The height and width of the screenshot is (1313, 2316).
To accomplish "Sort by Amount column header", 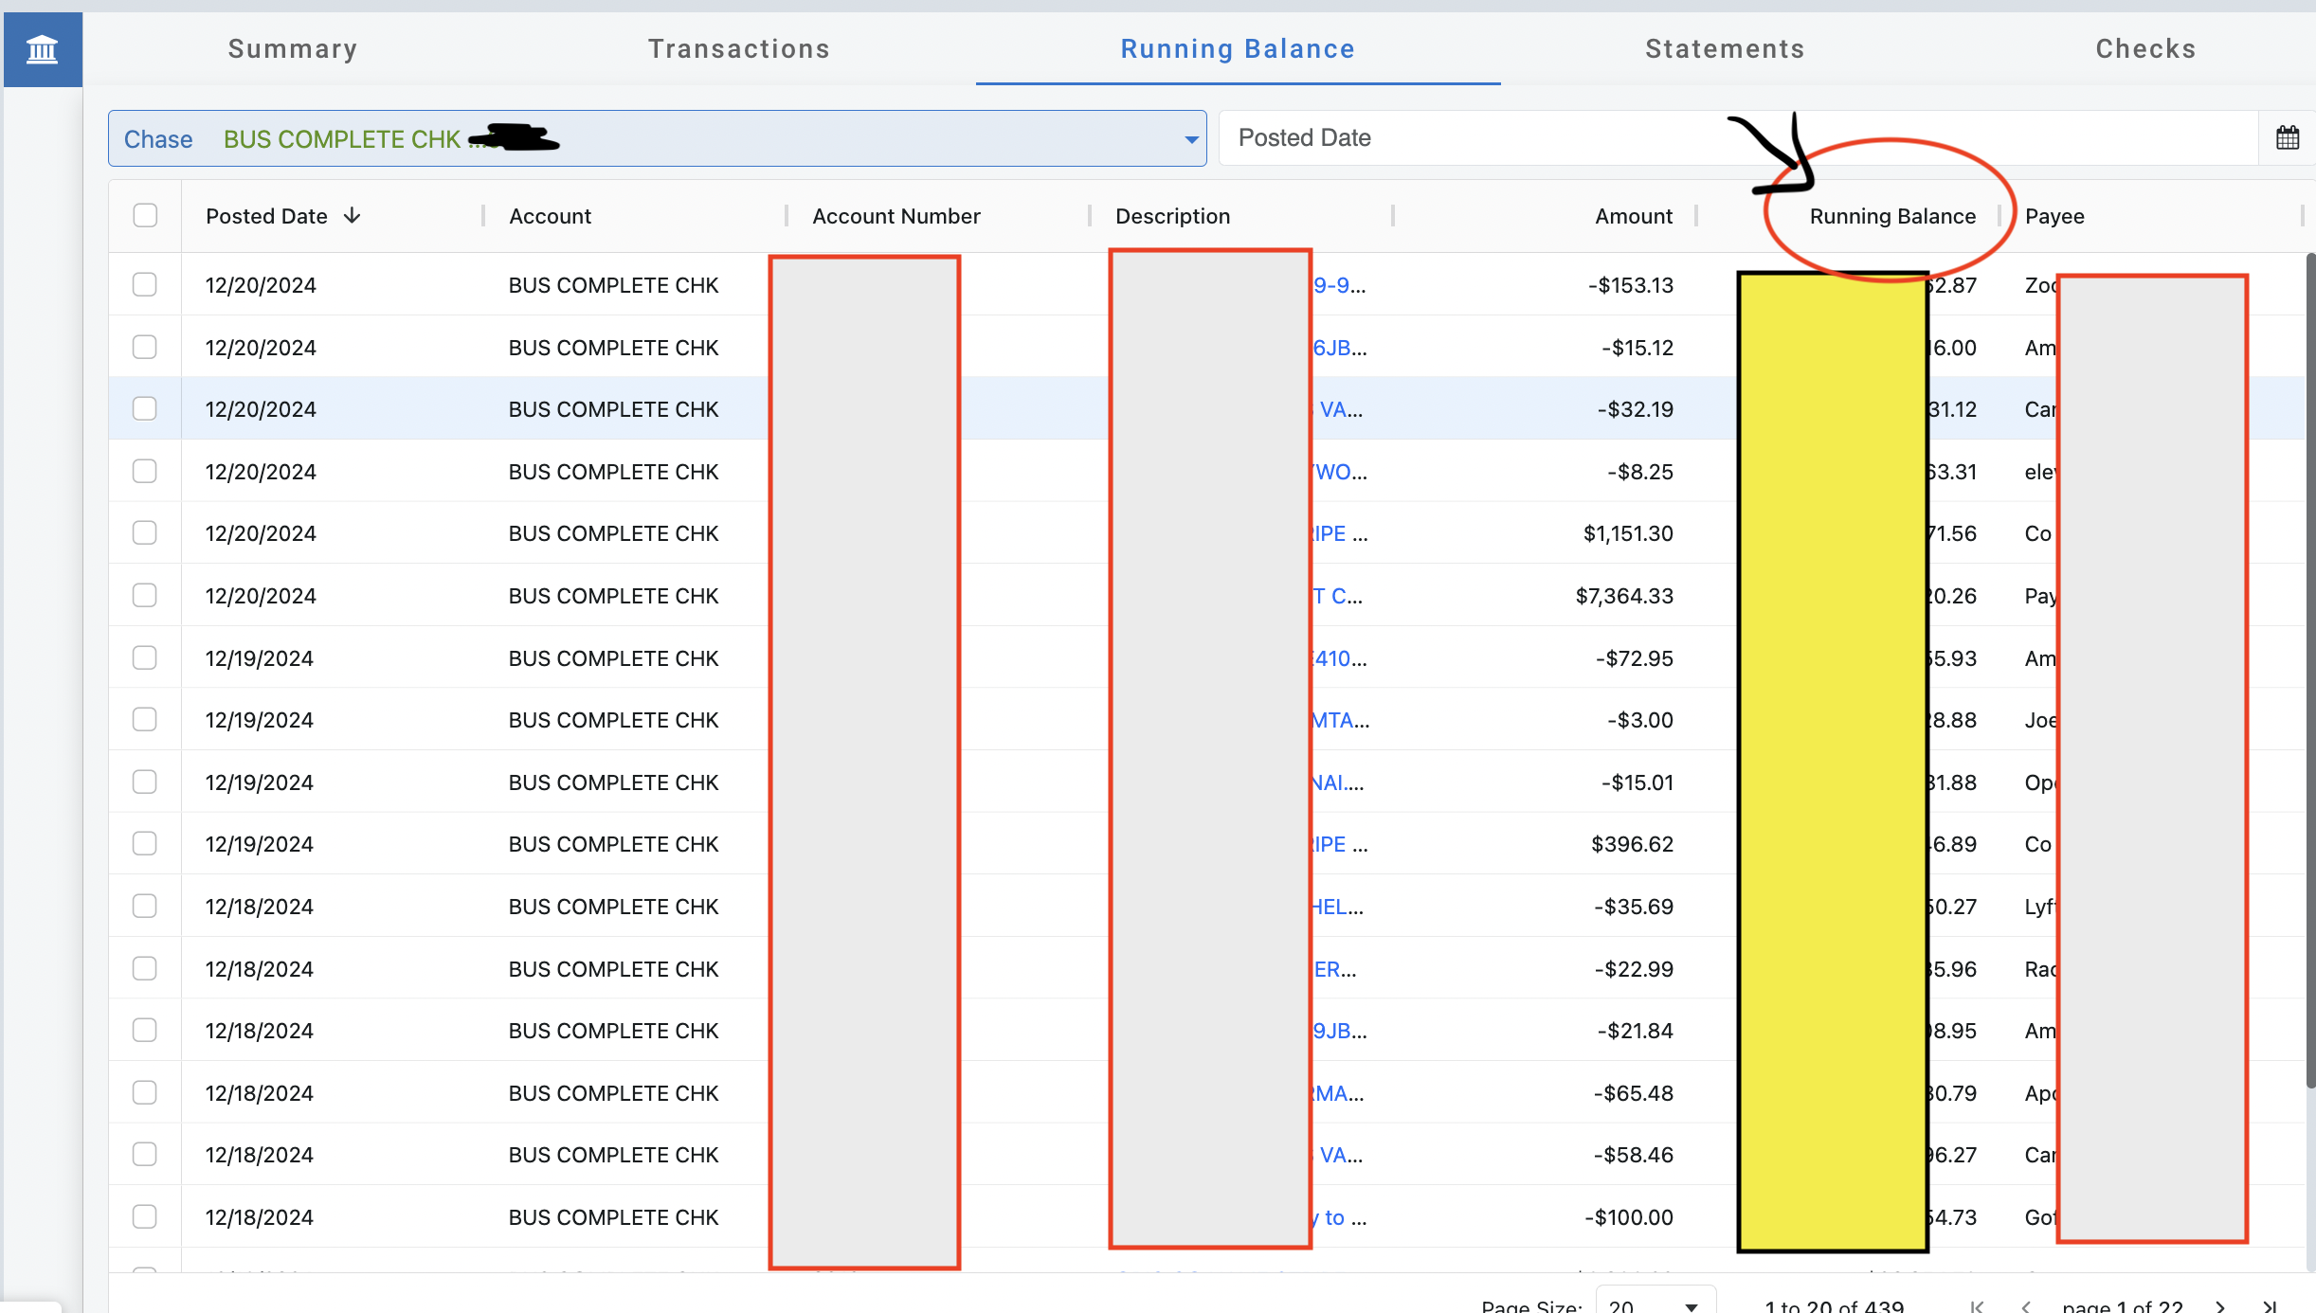I will [x=1633, y=216].
